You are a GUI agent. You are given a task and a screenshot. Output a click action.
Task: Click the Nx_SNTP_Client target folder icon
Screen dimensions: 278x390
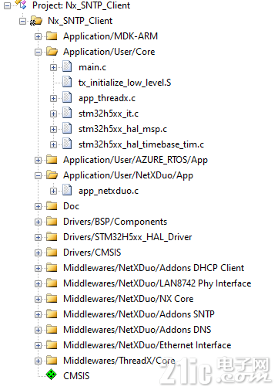click(36, 21)
